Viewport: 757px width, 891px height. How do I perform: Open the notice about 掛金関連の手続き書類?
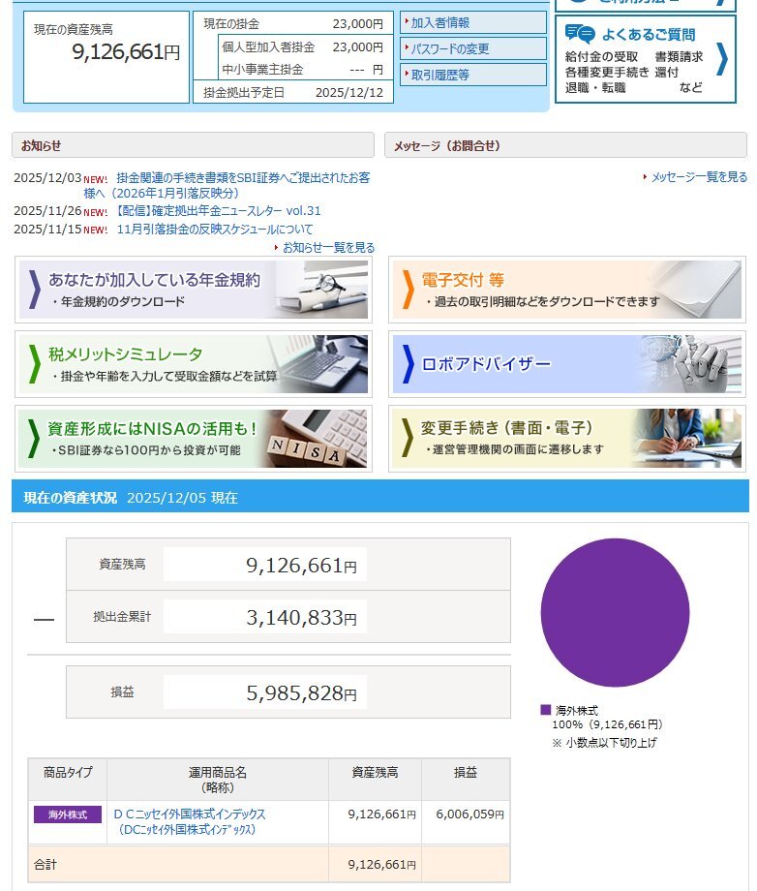pyautogui.click(x=227, y=185)
